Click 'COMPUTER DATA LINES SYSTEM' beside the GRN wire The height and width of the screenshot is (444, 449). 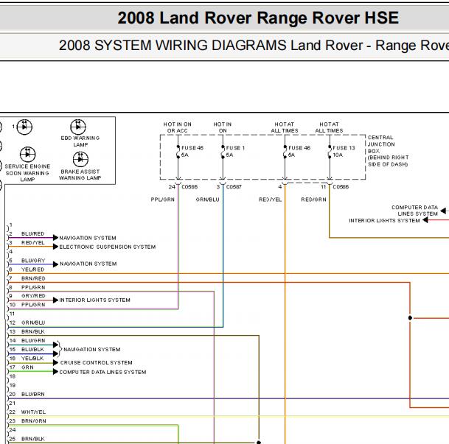102,372
